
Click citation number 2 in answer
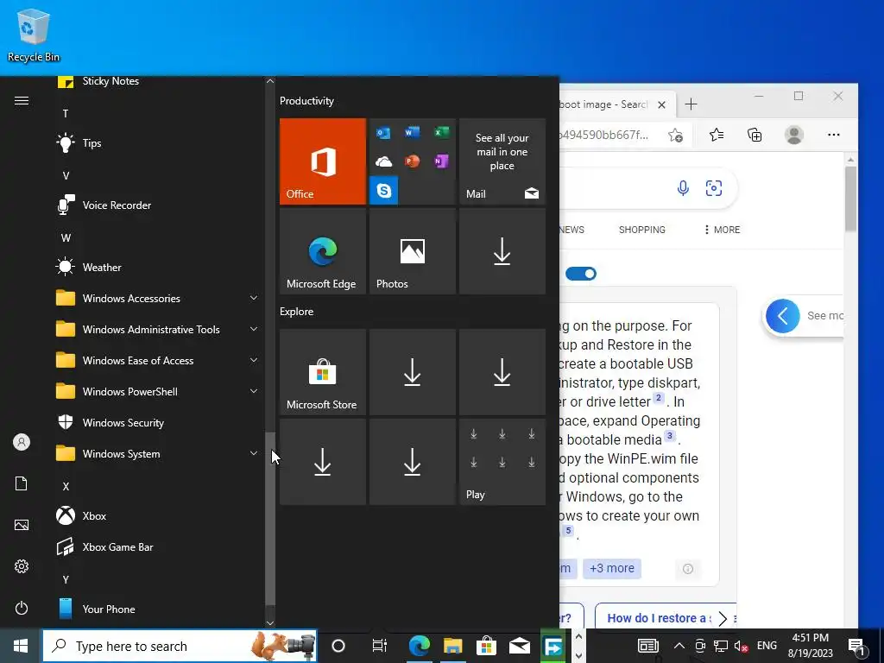(658, 398)
